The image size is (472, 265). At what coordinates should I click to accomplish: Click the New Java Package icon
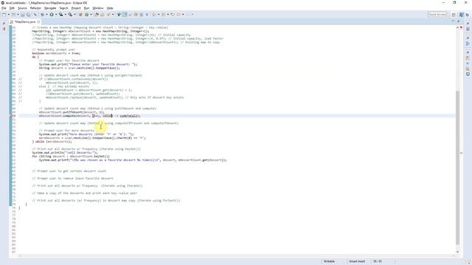(80, 15)
